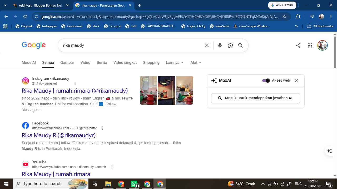Click the floating MaxAI sparkle button

[329, 151]
